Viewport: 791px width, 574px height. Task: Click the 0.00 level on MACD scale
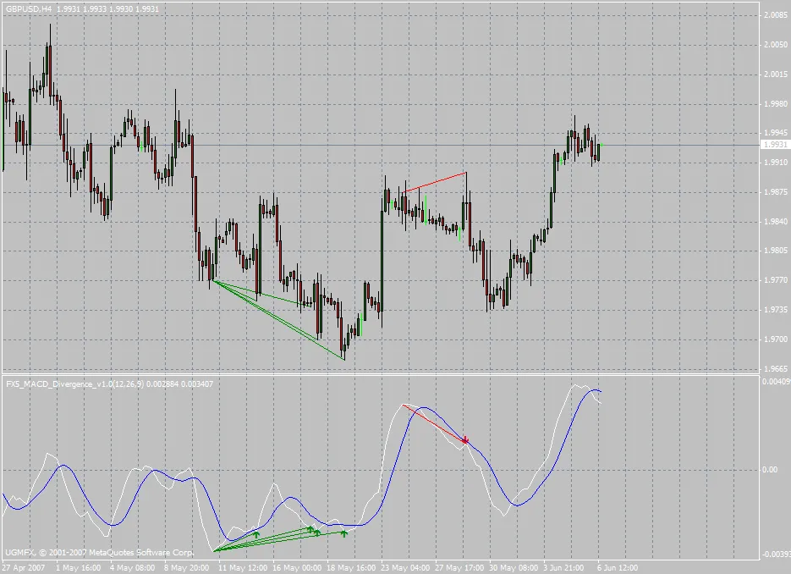(x=769, y=469)
